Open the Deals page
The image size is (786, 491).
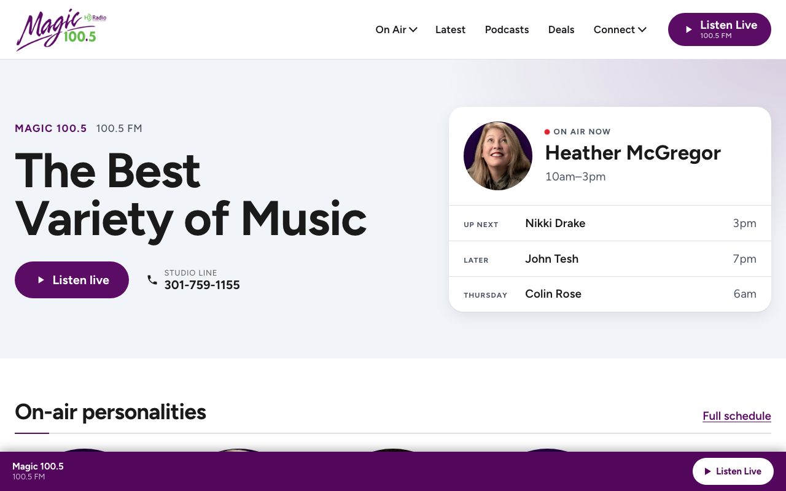click(561, 29)
